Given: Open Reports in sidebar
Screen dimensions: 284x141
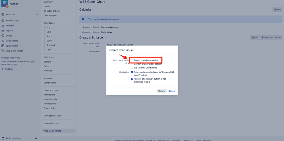Looking at the screenshot, I should click(9, 31).
